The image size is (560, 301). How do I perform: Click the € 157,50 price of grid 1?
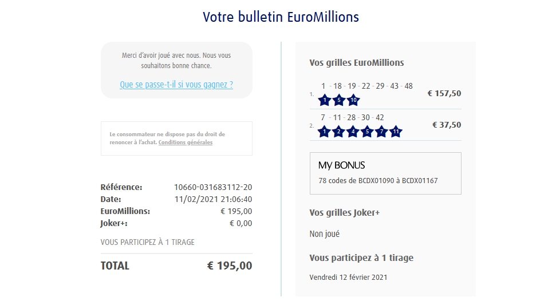444,93
